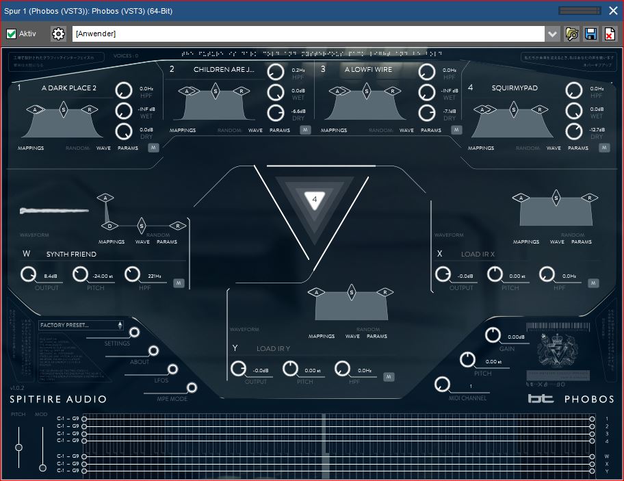
Task: Open the SETTINGS page
Action: [x=135, y=333]
